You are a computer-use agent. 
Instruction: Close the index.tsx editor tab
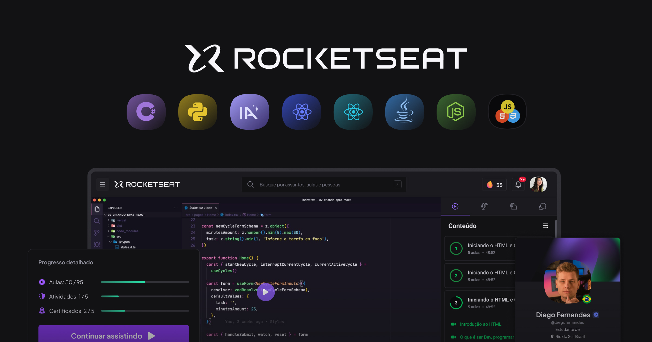[x=216, y=208]
